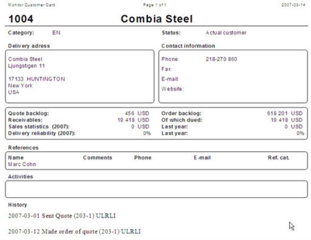Click the Ljungstigen 11 address line
311x240 pixels.
tap(27, 66)
